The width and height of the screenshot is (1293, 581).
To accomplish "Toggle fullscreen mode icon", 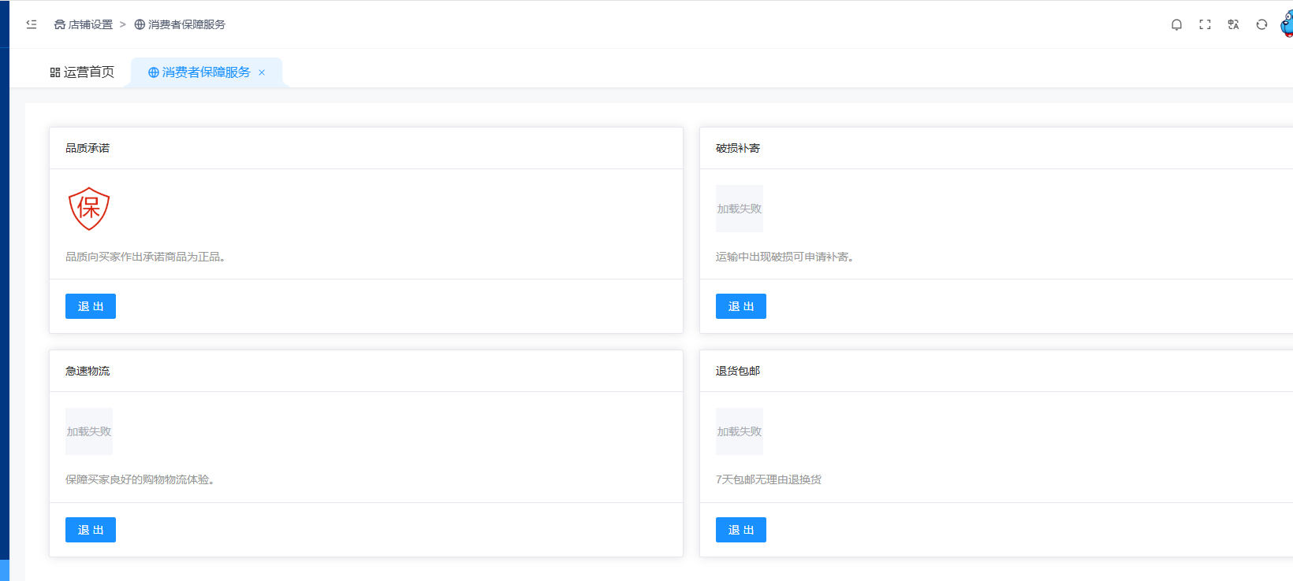I will coord(1205,24).
